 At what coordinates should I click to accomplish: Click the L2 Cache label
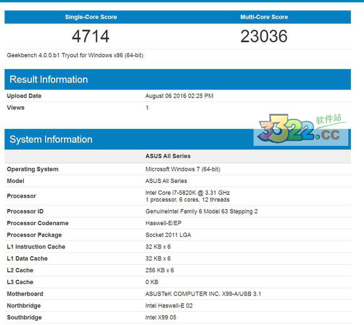tap(20, 270)
